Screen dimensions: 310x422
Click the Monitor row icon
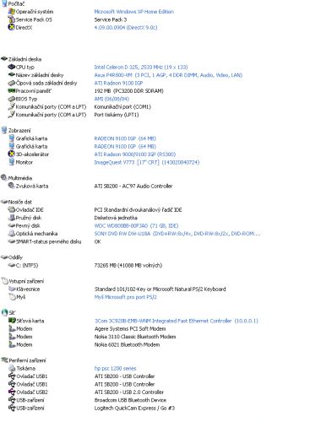tap(12, 162)
